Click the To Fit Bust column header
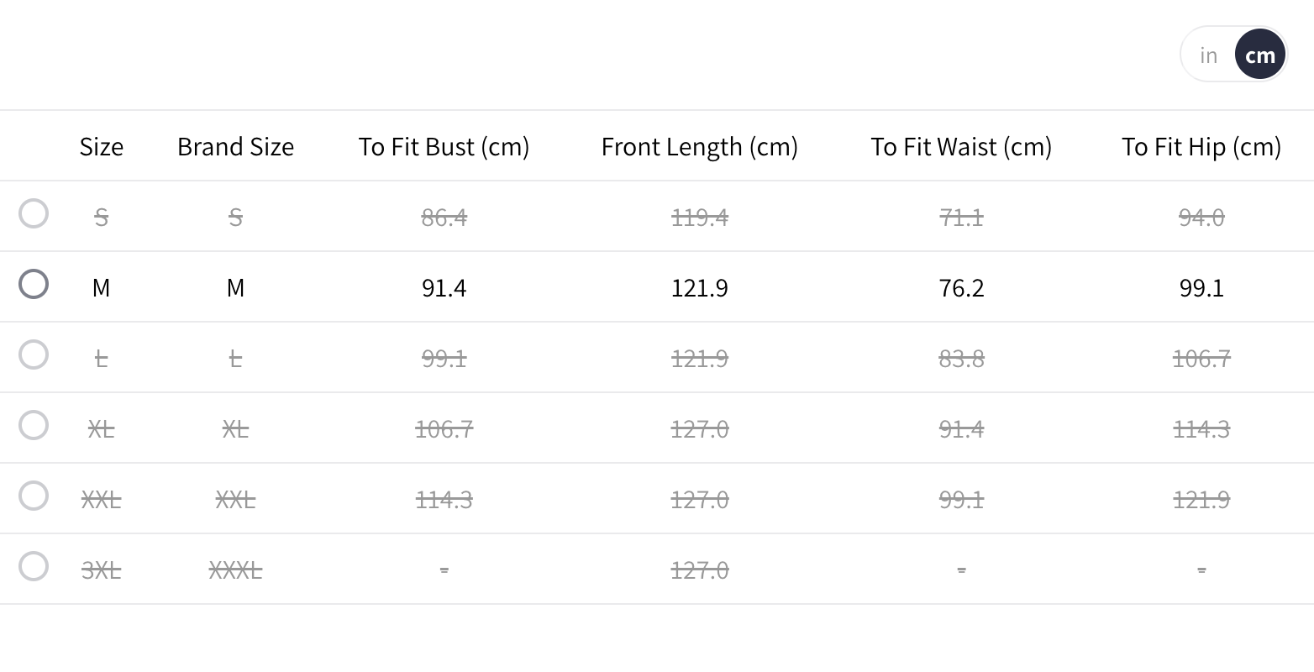The height and width of the screenshot is (672, 1314). click(x=444, y=147)
